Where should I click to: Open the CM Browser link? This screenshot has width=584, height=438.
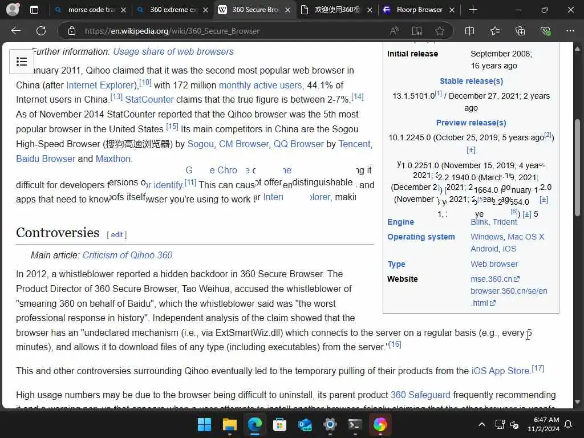244,144
